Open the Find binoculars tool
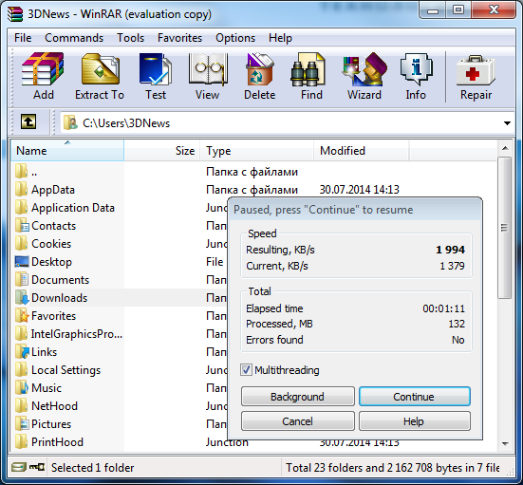The image size is (523, 485). pyautogui.click(x=311, y=76)
